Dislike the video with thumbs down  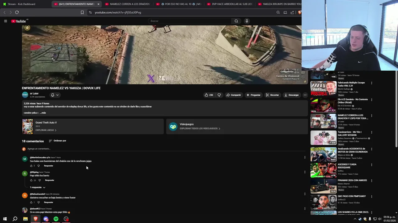[219, 95]
